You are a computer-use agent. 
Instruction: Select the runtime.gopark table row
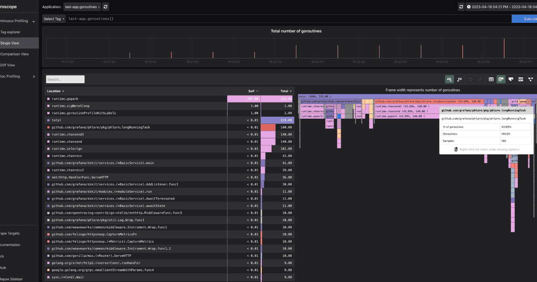pyautogui.click(x=170, y=98)
